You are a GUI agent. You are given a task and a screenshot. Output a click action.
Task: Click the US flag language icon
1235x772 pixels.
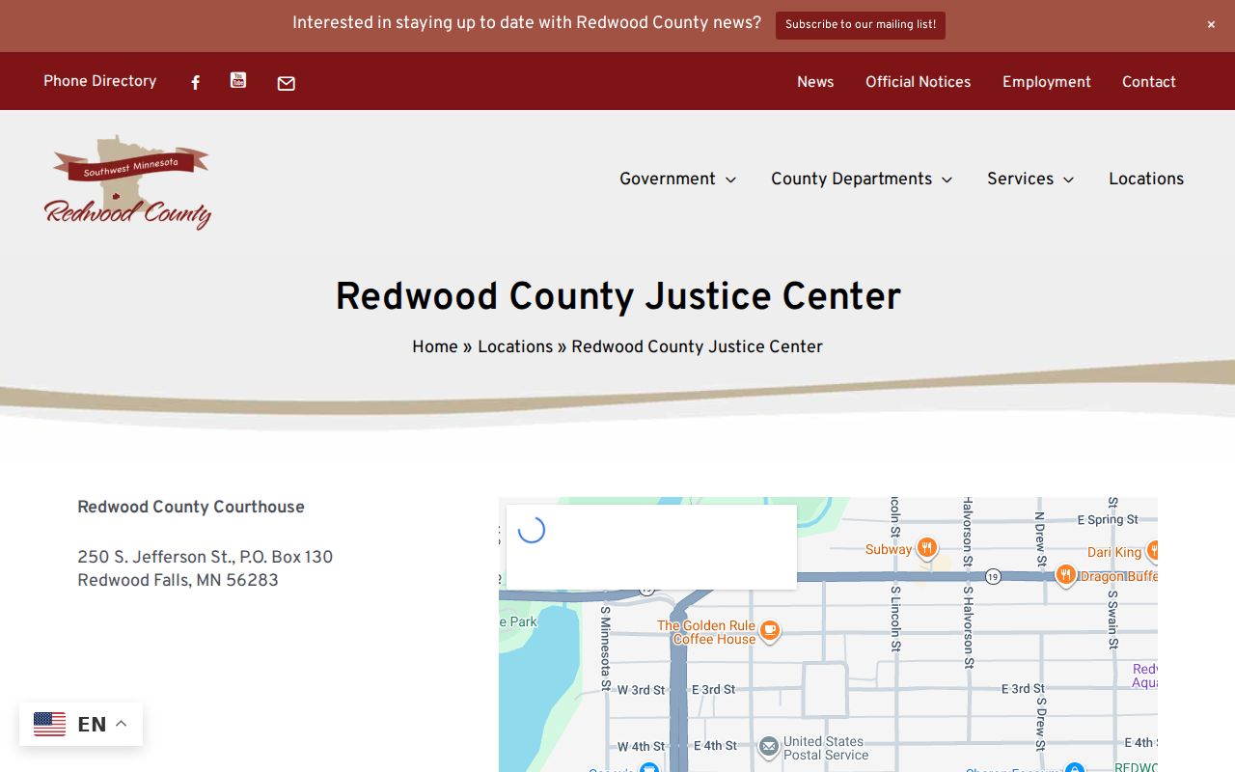[50, 724]
